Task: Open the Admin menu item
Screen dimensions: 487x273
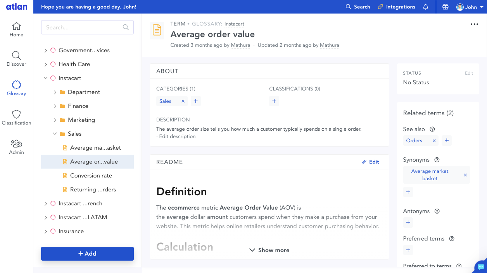Action: [x=16, y=147]
